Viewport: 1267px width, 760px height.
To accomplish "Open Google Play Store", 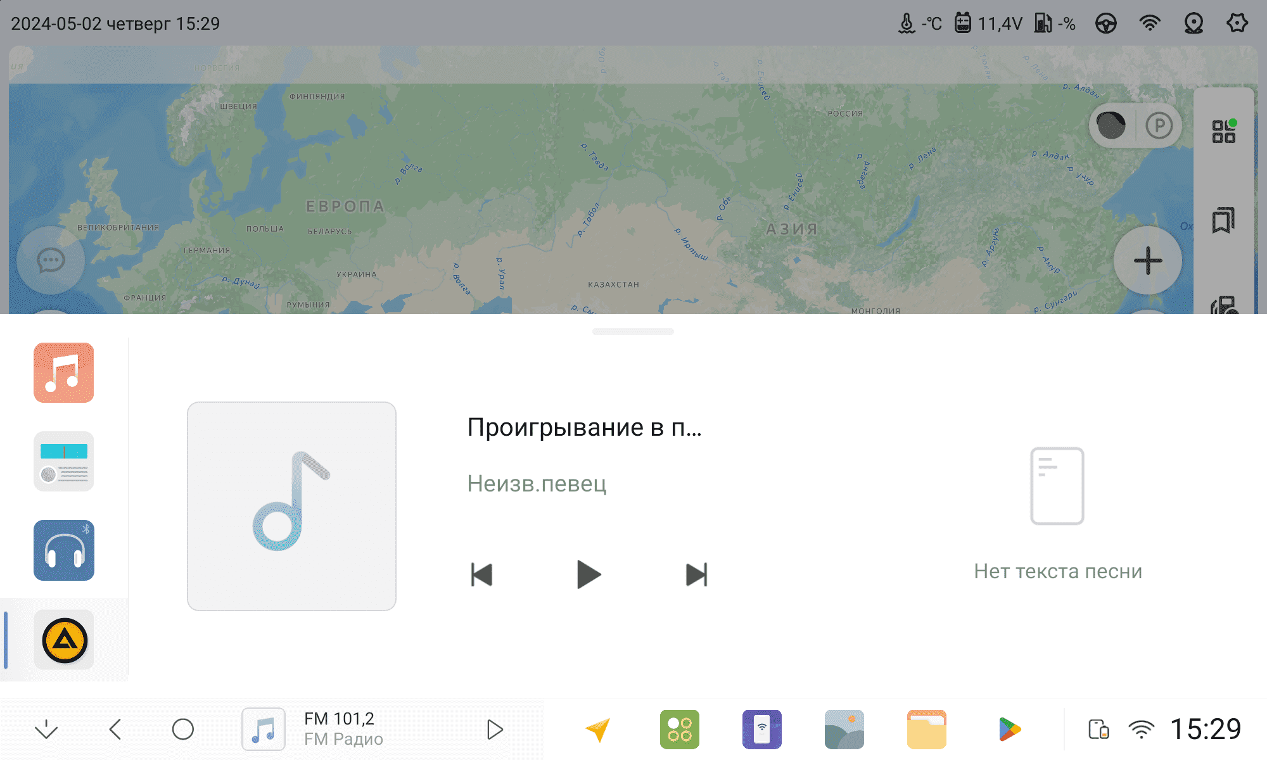I will point(1009,729).
